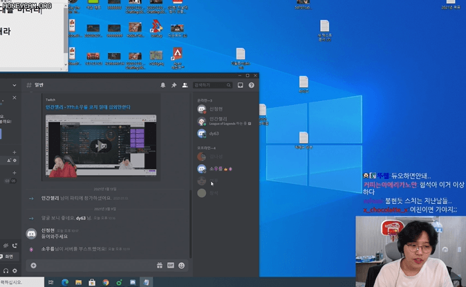This screenshot has width=466, height=287.
Task: Dismiss the Discord sidebar banner with X
Action: (15, 98)
